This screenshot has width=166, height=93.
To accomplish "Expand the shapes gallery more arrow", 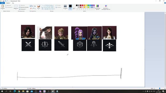I will pos(54,9).
